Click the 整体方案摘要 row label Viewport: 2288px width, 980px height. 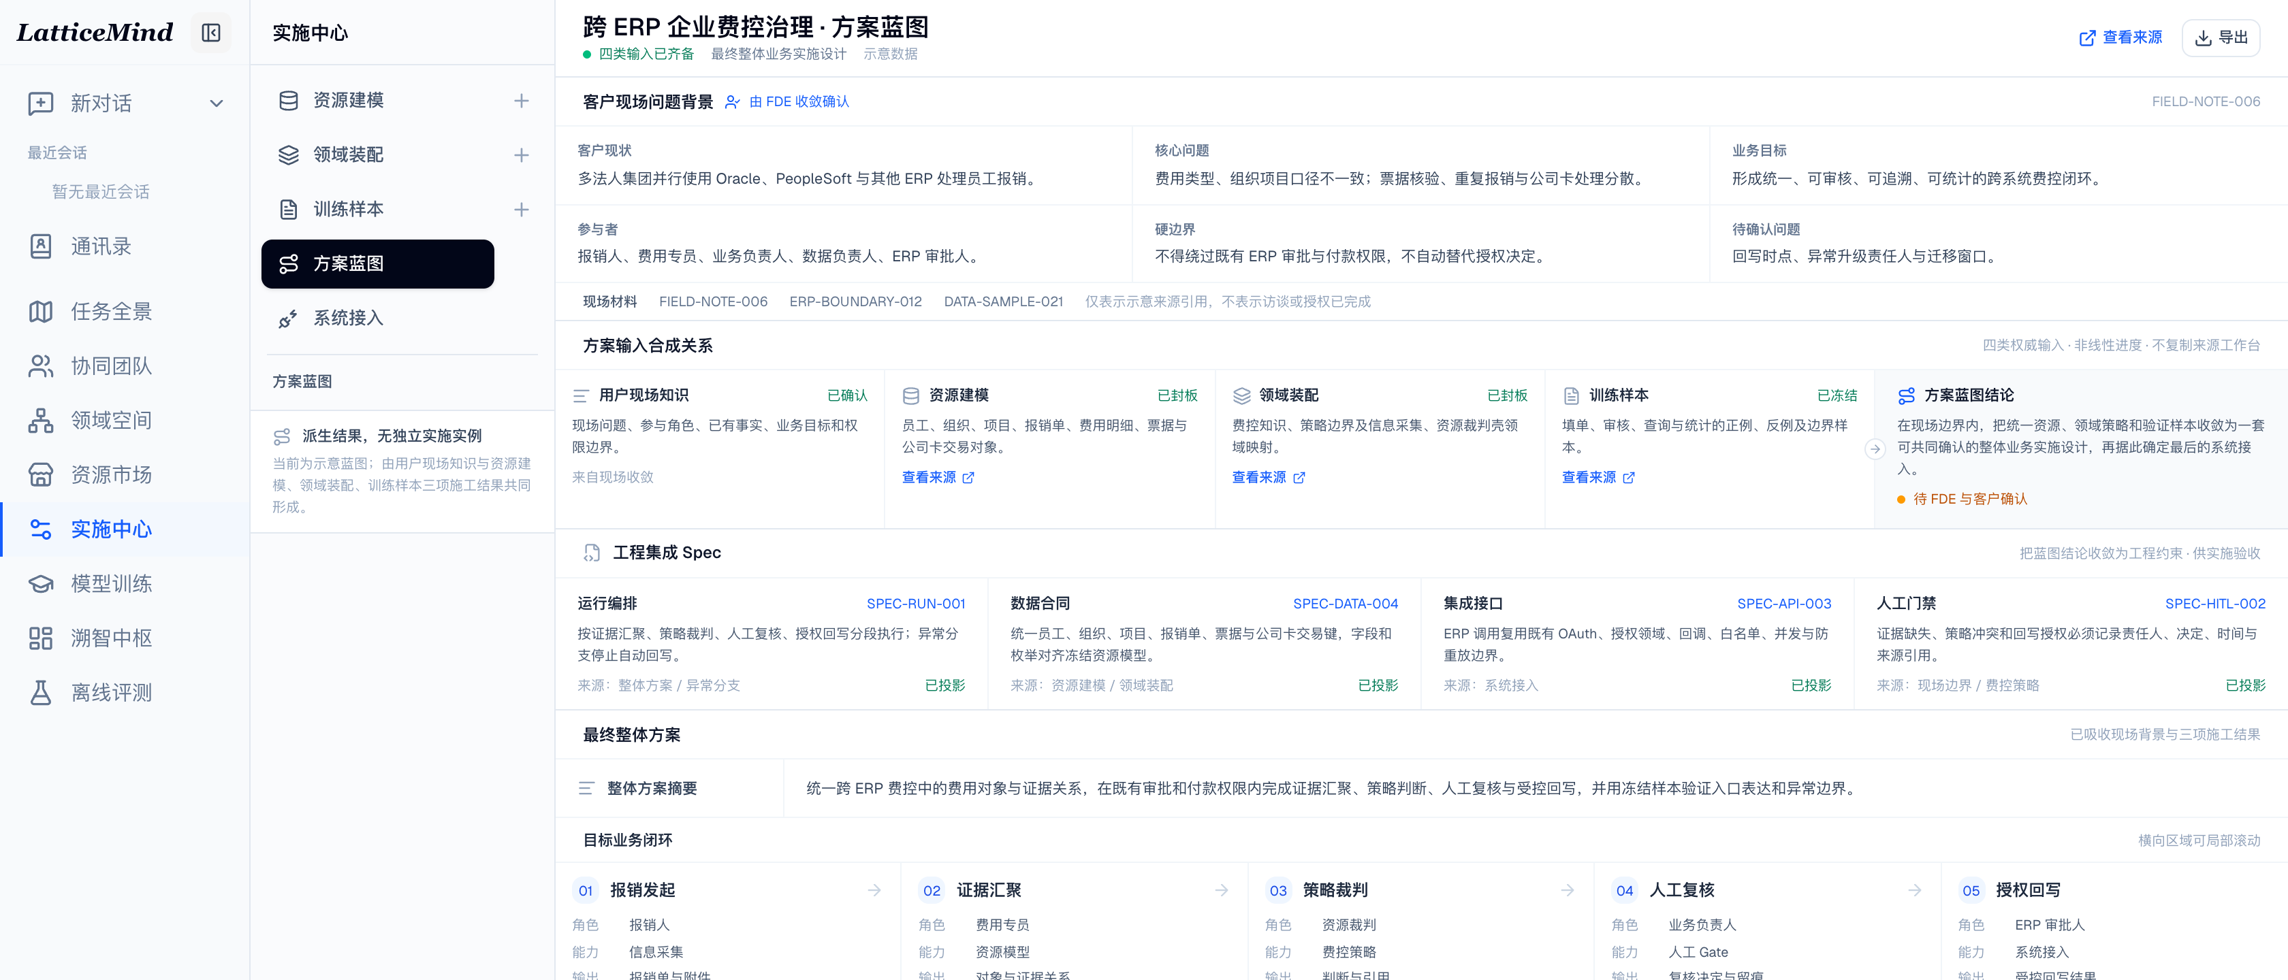click(651, 788)
